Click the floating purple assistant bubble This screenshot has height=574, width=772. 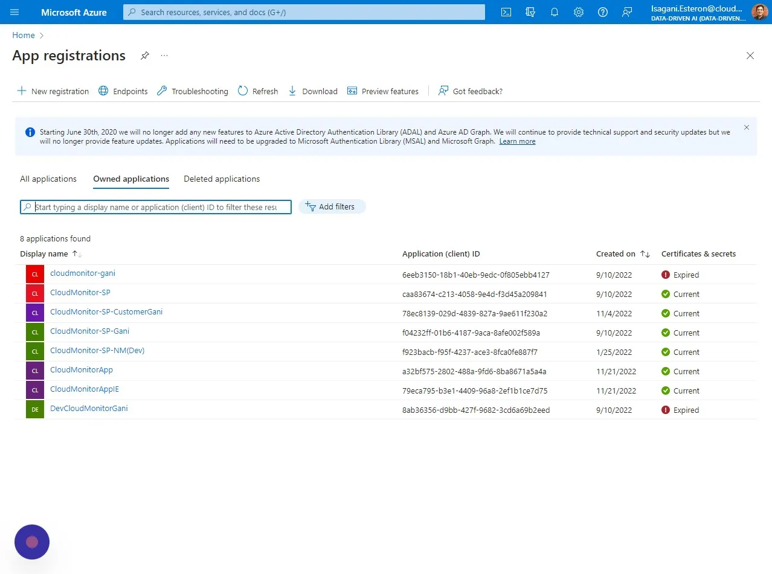[x=32, y=542]
